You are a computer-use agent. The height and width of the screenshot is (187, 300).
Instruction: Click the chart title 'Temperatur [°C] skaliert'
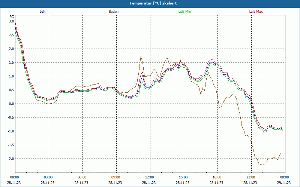point(153,3)
